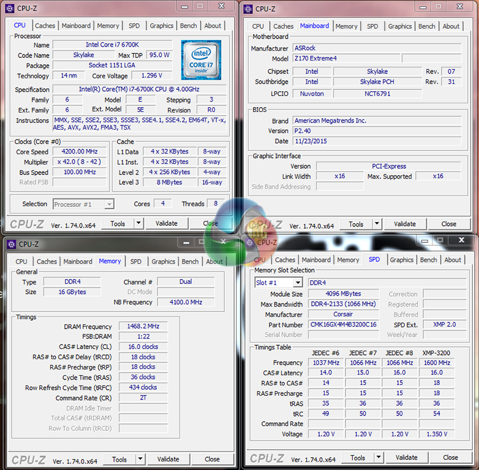Minimize the CPU tab CPU-Z window
Viewport: 479px width, 470px height.
(184, 6)
